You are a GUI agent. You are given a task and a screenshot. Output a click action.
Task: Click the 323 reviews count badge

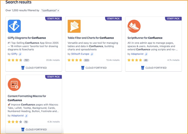tap(86, 60)
